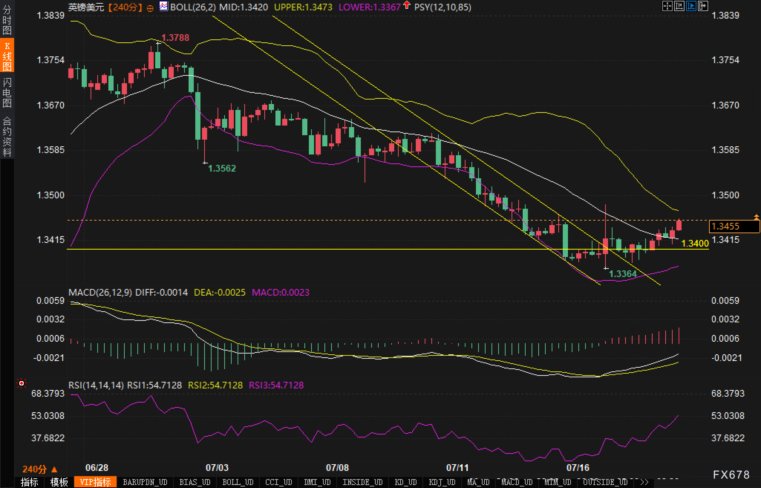761x488 pixels.
Task: Click the KDJ_UD indicator button
Action: click(x=442, y=482)
